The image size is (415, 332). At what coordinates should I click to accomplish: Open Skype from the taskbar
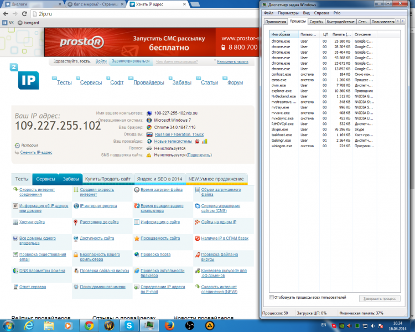tap(129, 325)
